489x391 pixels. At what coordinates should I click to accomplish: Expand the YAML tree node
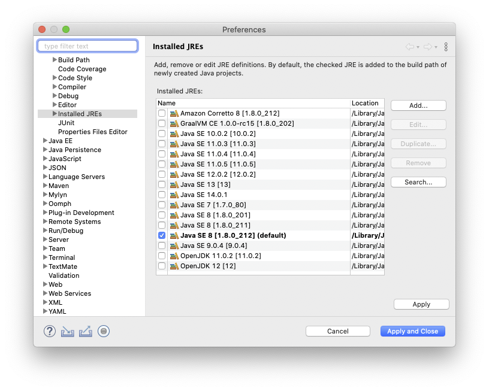point(45,311)
